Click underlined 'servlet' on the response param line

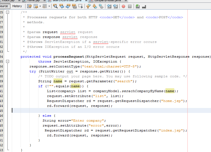(70, 37)
